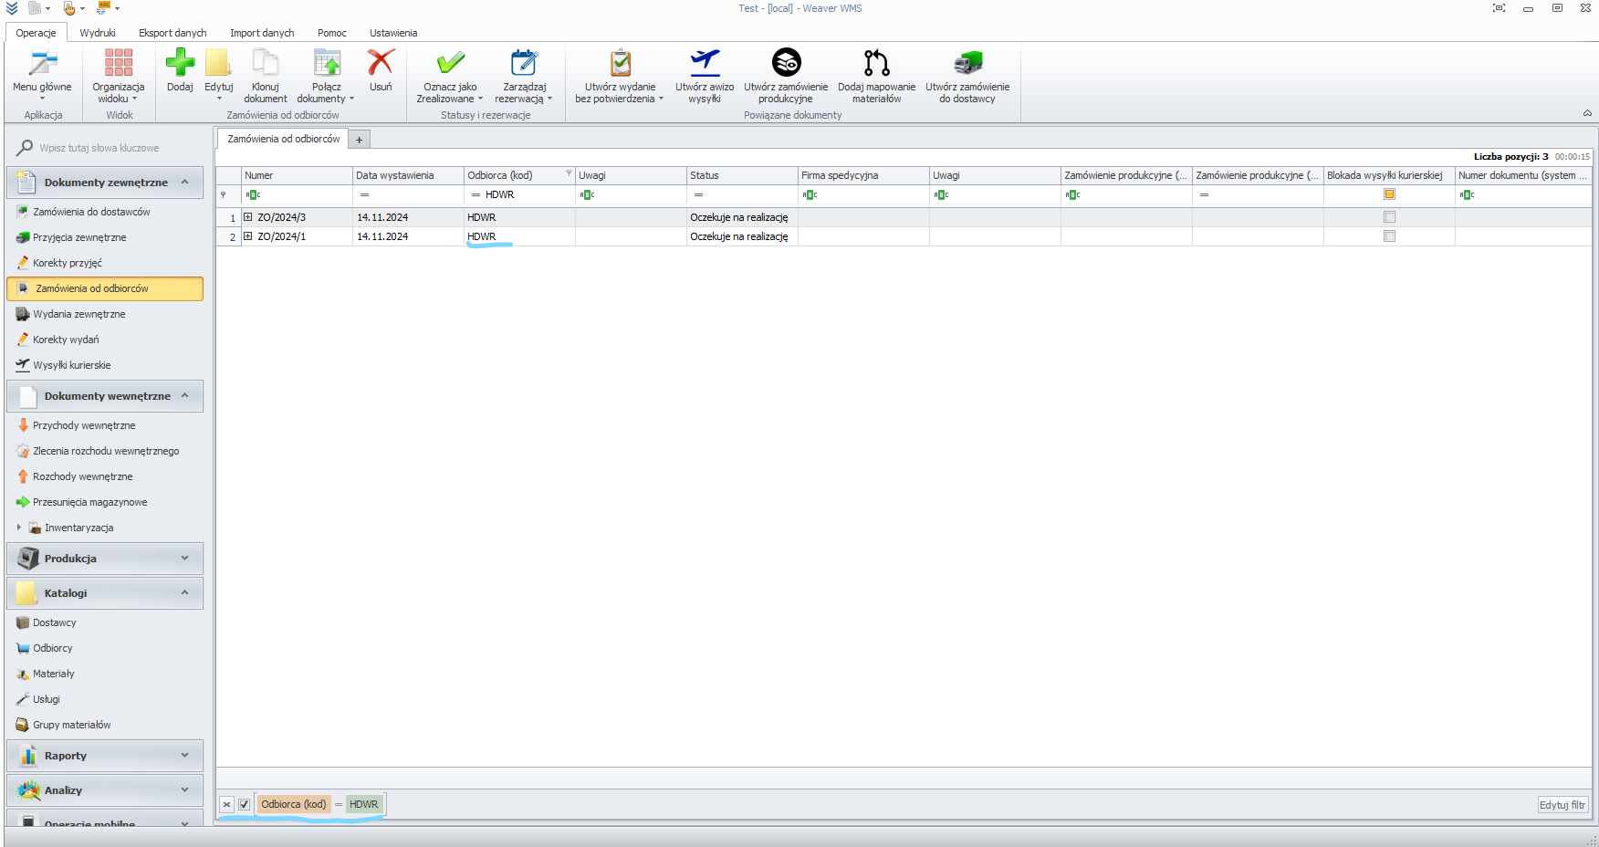1599x847 pixels.
Task: Open Korekty wydań in sidebar
Action: [x=66, y=340]
